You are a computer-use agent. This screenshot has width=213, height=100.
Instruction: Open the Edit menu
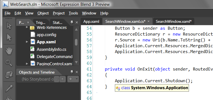pyautogui.click(x=18, y=13)
